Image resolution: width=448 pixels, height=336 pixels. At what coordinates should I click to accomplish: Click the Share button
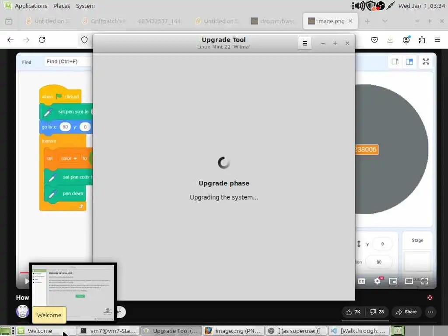coord(406,312)
